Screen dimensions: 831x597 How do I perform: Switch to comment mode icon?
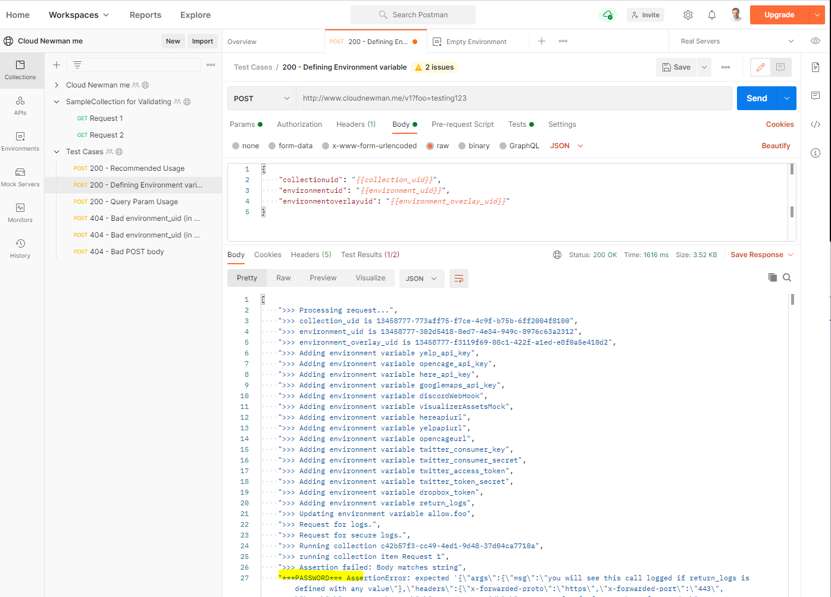tap(780, 67)
